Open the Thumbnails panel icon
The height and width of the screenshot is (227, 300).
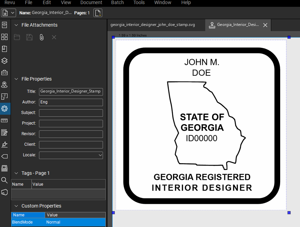[x=4, y=37]
